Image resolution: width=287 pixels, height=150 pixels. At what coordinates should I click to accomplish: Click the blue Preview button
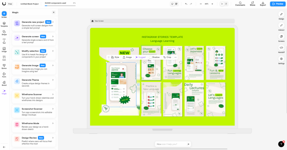point(277,4)
